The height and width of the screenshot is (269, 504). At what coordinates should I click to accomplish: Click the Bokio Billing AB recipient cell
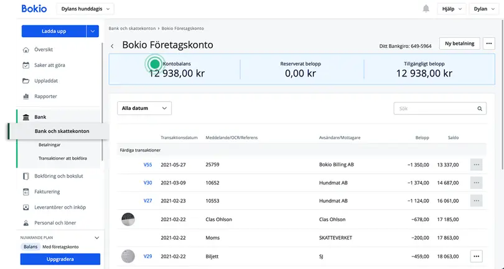pos(337,165)
